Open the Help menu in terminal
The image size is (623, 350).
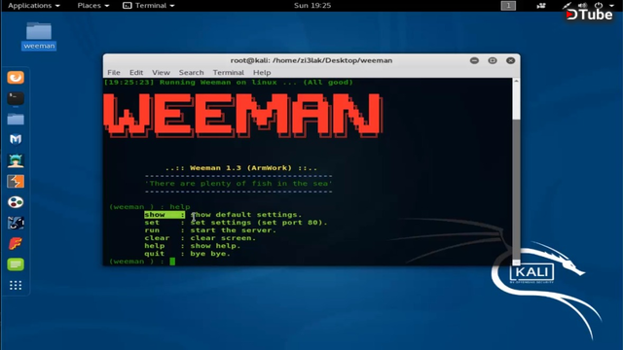tap(262, 72)
